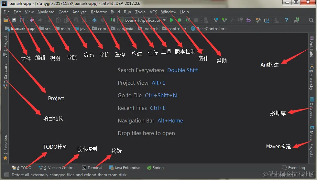
Task: Open the 9: Version Control bottom tab
Action: pos(57,168)
